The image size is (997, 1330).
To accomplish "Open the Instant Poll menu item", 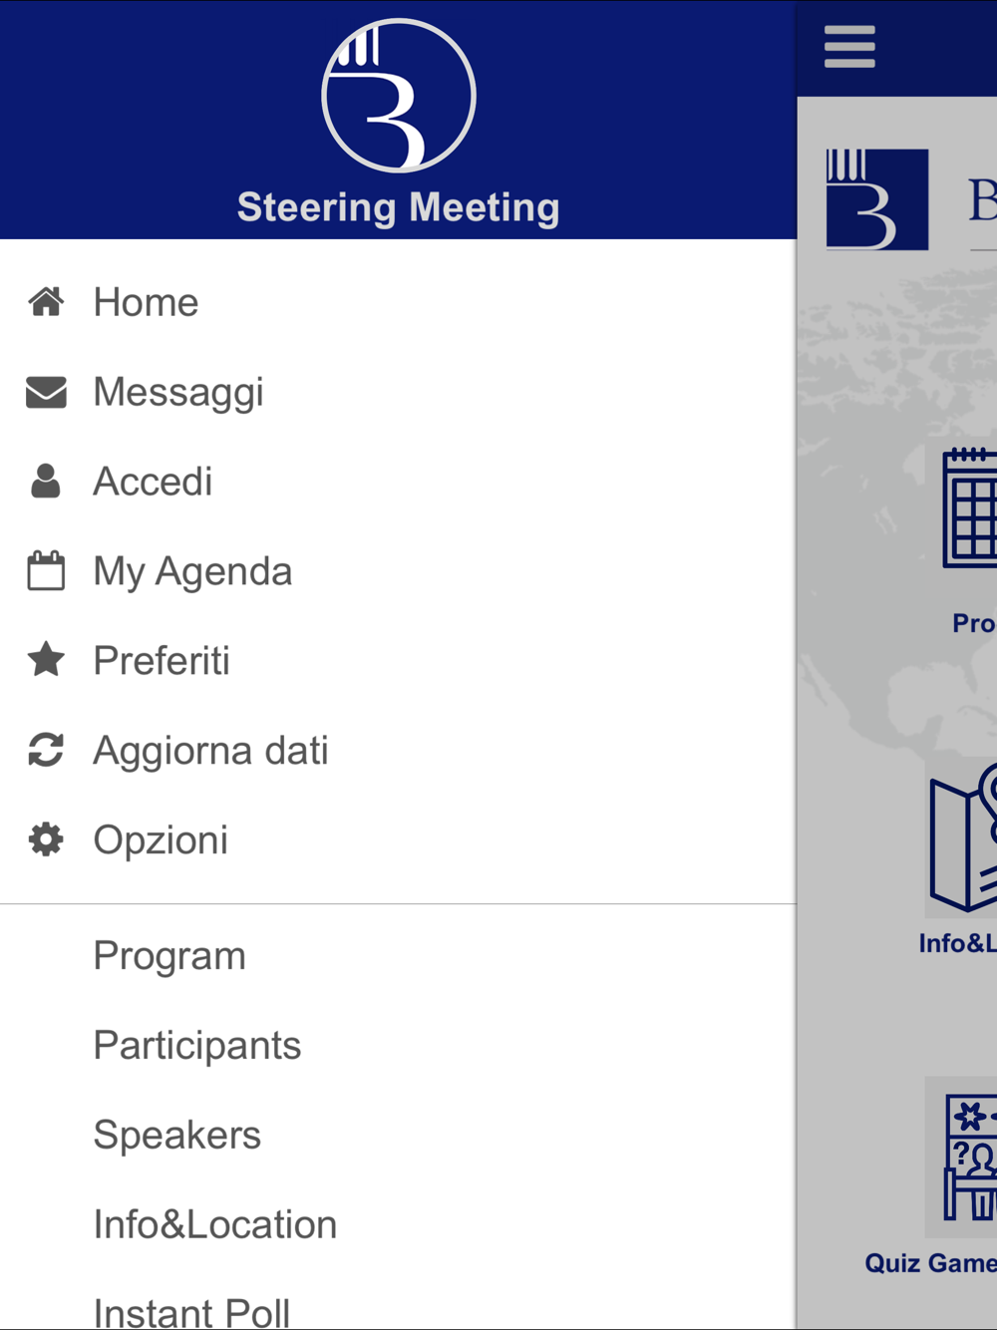I will [191, 1310].
